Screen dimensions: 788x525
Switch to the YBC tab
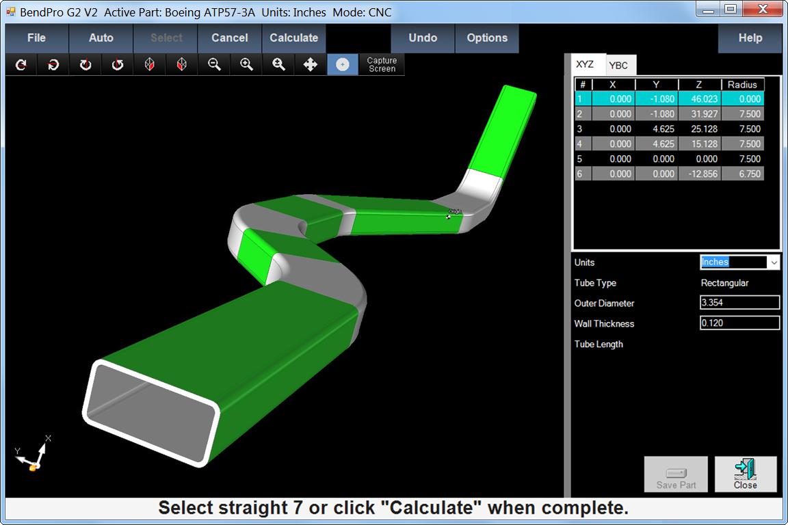click(x=620, y=65)
